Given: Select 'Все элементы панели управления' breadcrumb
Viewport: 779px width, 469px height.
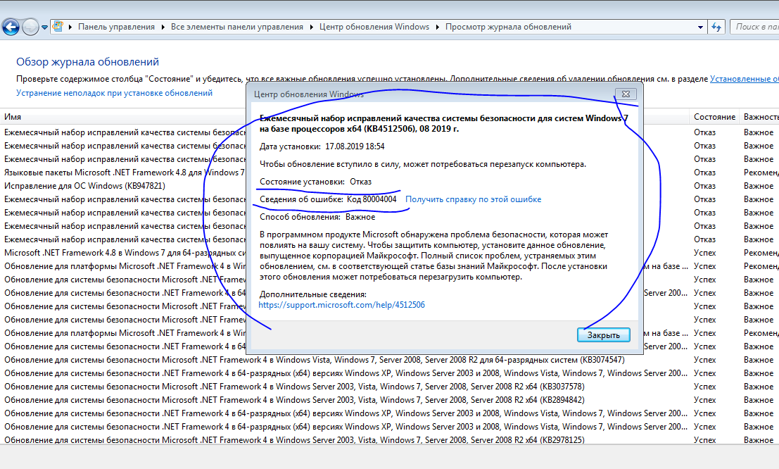Looking at the screenshot, I should (x=236, y=27).
